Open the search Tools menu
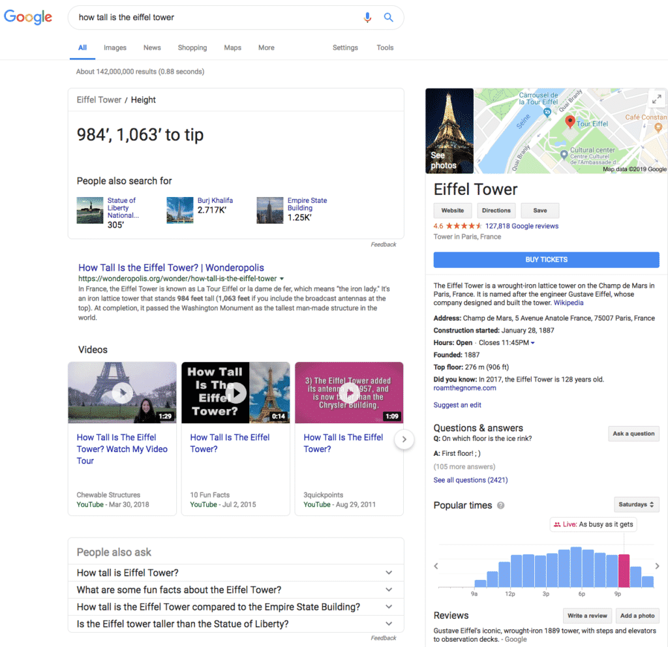668x647 pixels. click(x=385, y=48)
